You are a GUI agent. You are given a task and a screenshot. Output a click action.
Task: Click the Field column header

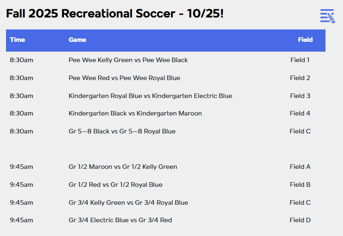tap(305, 40)
